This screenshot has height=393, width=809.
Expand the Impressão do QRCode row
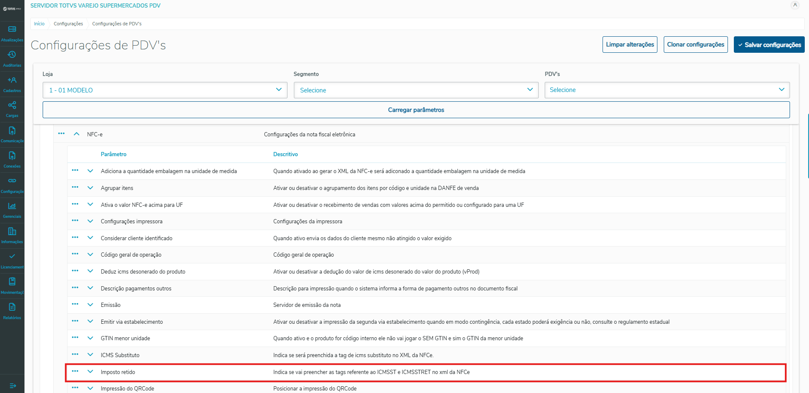point(90,388)
